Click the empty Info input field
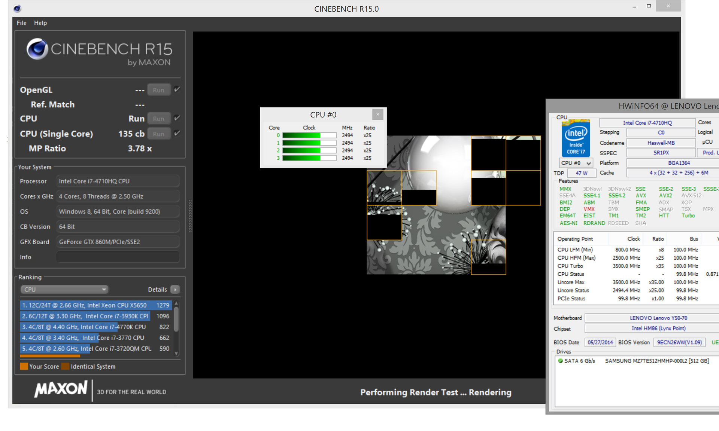Image resolution: width=719 pixels, height=431 pixels. [x=118, y=257]
